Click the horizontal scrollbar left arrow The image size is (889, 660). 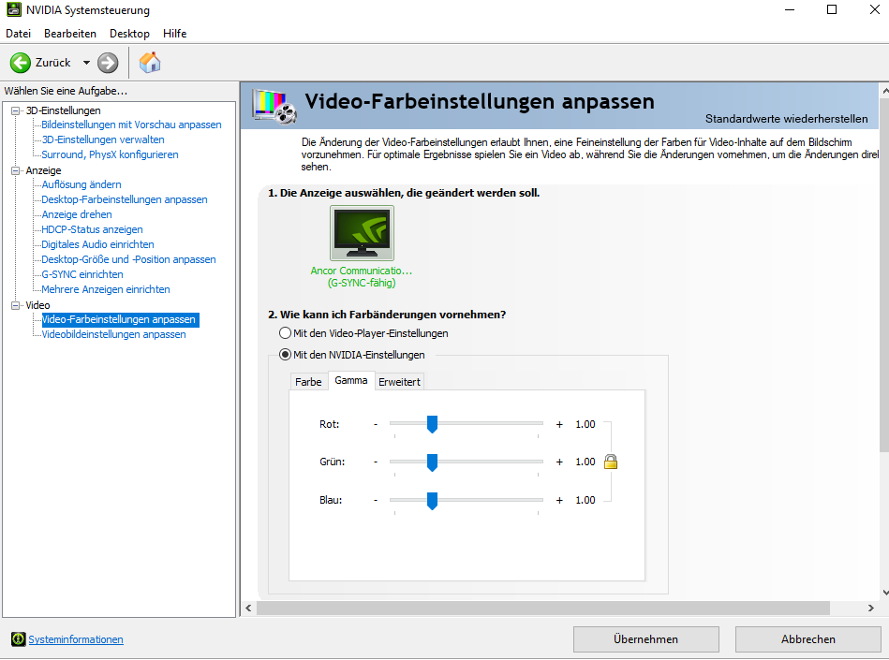click(248, 608)
